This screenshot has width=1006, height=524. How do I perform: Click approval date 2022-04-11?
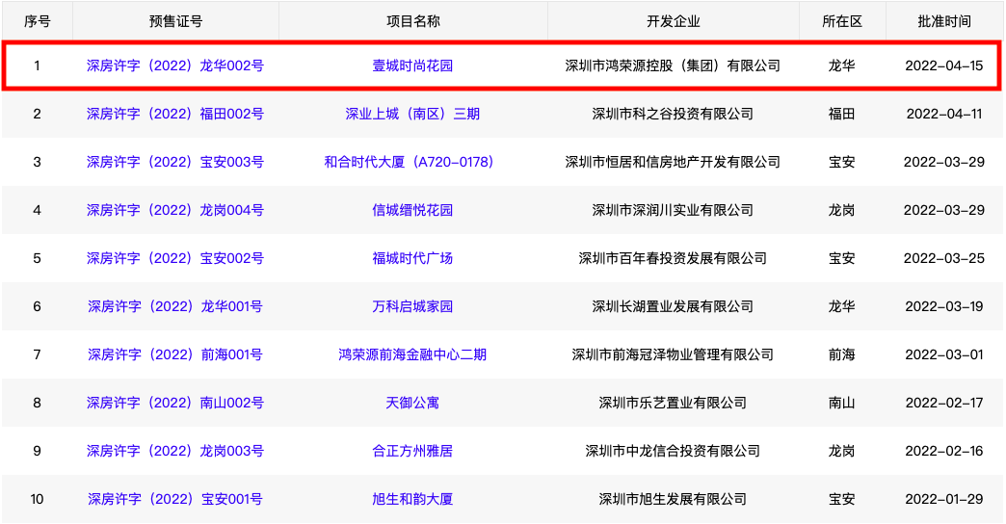[943, 114]
